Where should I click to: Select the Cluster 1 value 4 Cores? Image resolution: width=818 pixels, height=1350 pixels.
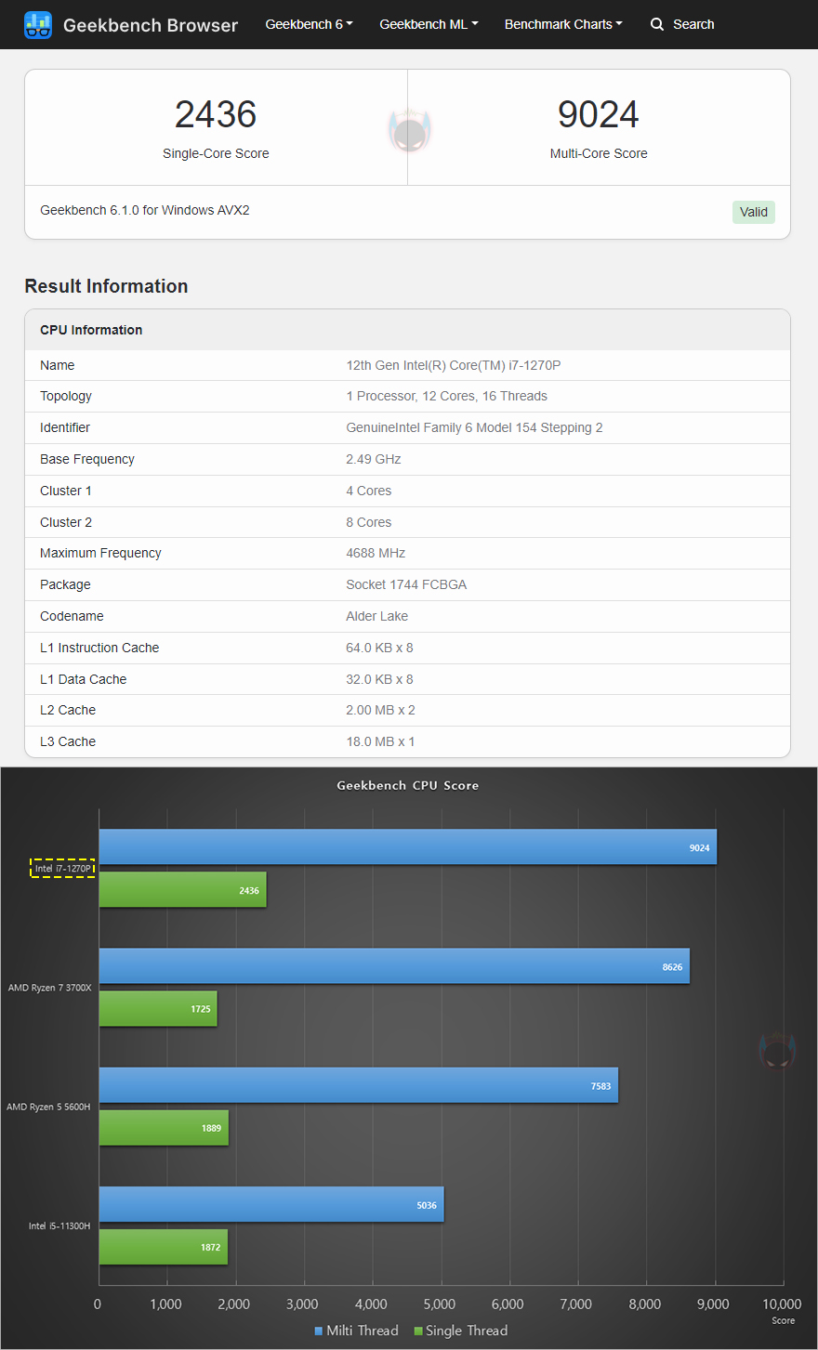coord(369,491)
